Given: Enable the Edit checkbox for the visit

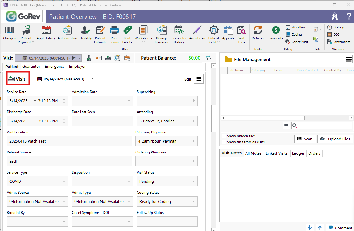Looking at the screenshot, I should tap(181, 79).
